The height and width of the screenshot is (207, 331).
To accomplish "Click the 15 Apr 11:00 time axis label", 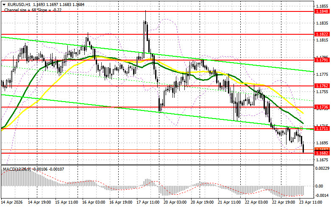I will point(67,202).
